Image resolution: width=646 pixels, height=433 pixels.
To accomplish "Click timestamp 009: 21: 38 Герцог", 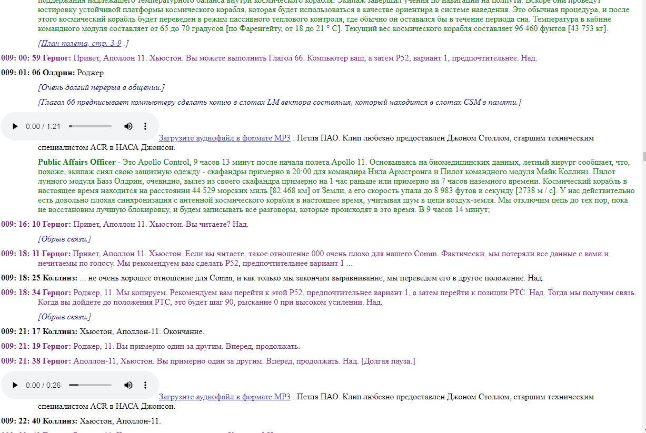I will click(36, 361).
